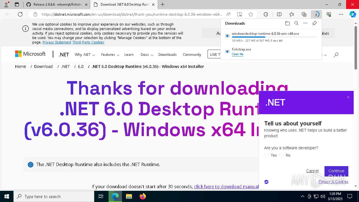Open more options in Downloads panel
Viewport: 359px width, 202px height.
[305, 23]
